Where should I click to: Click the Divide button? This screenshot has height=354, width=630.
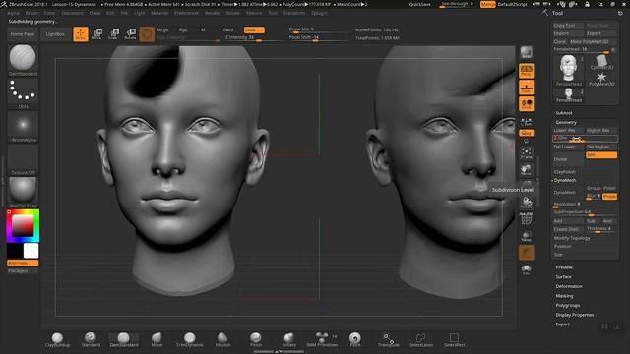(568, 159)
